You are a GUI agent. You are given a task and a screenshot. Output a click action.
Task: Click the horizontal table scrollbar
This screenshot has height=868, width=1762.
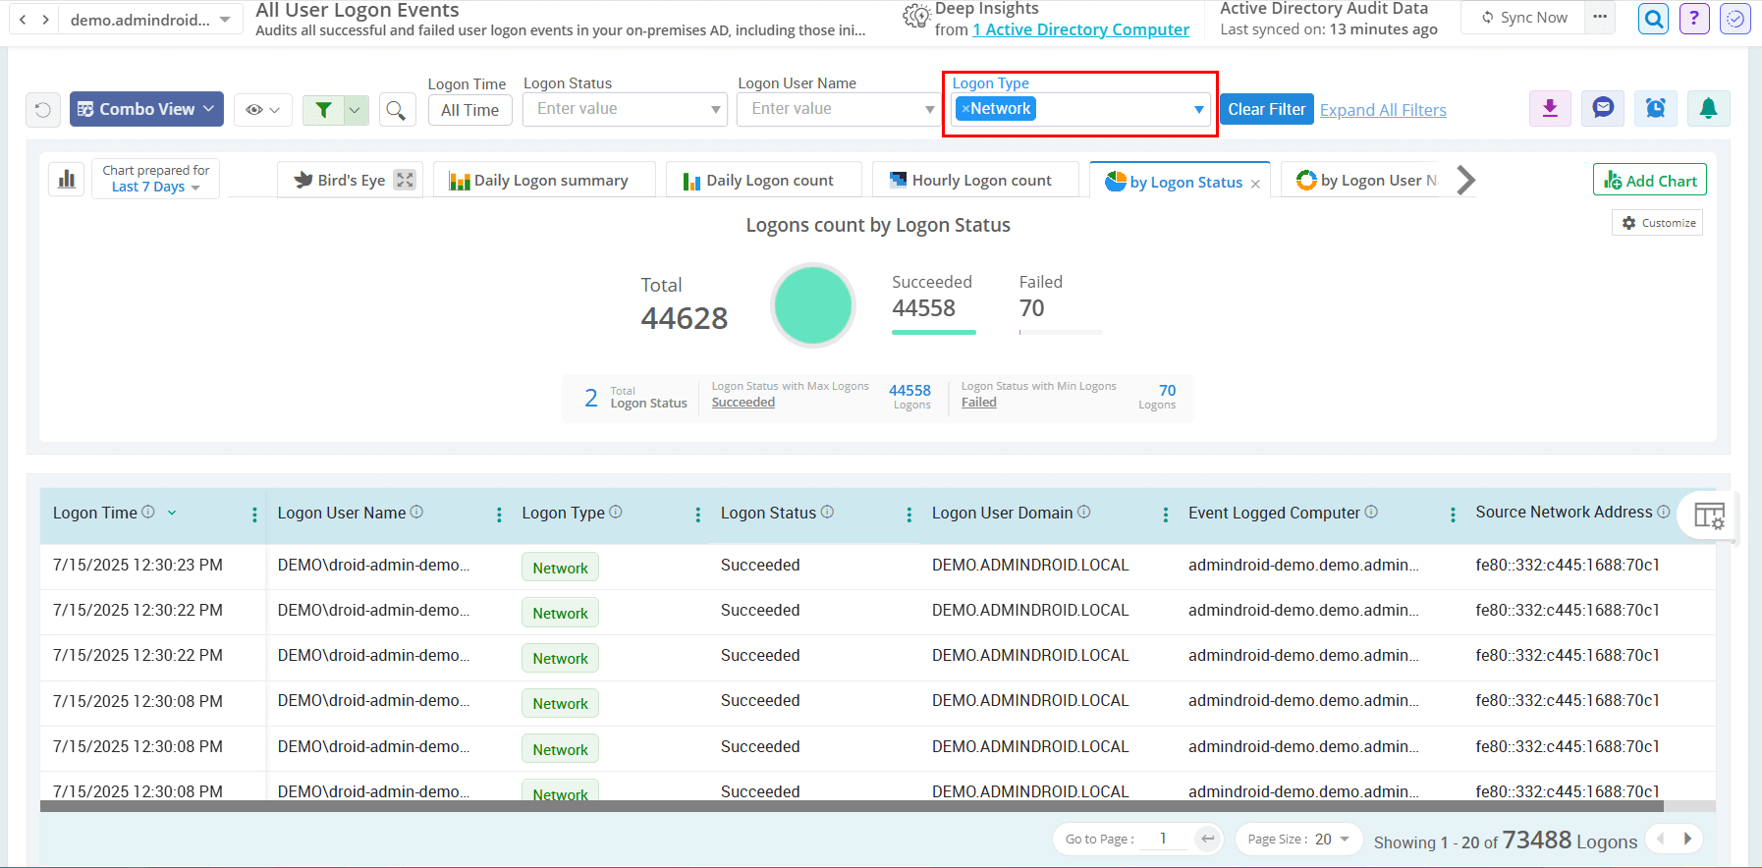point(852,806)
